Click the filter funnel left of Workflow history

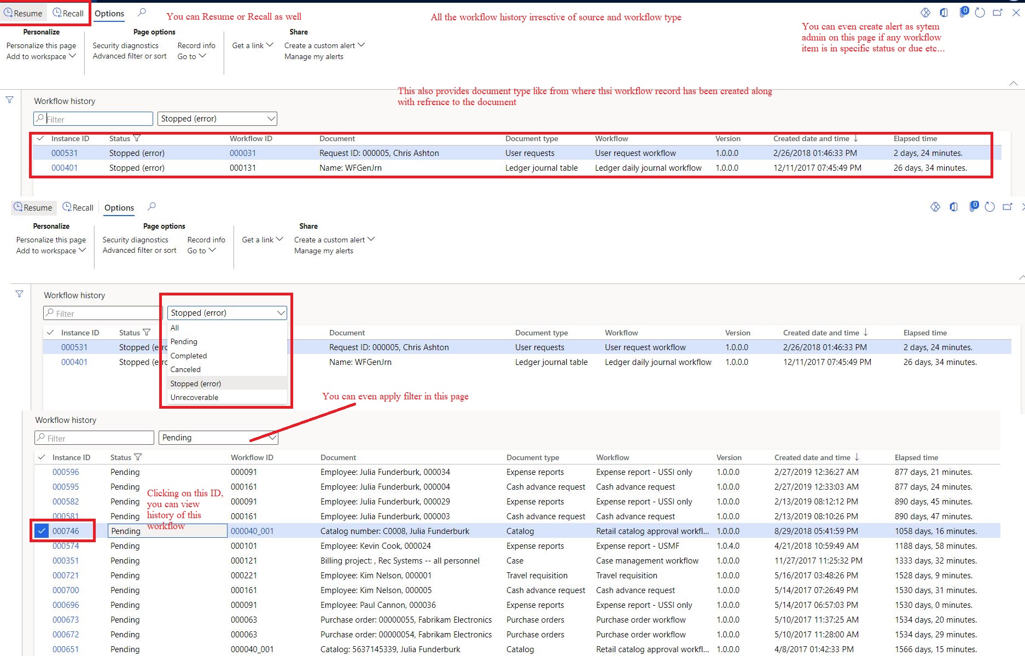[x=9, y=100]
